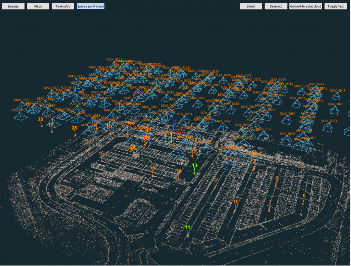
Task: Toggle text labels with Toggle text
Action: click(x=336, y=6)
